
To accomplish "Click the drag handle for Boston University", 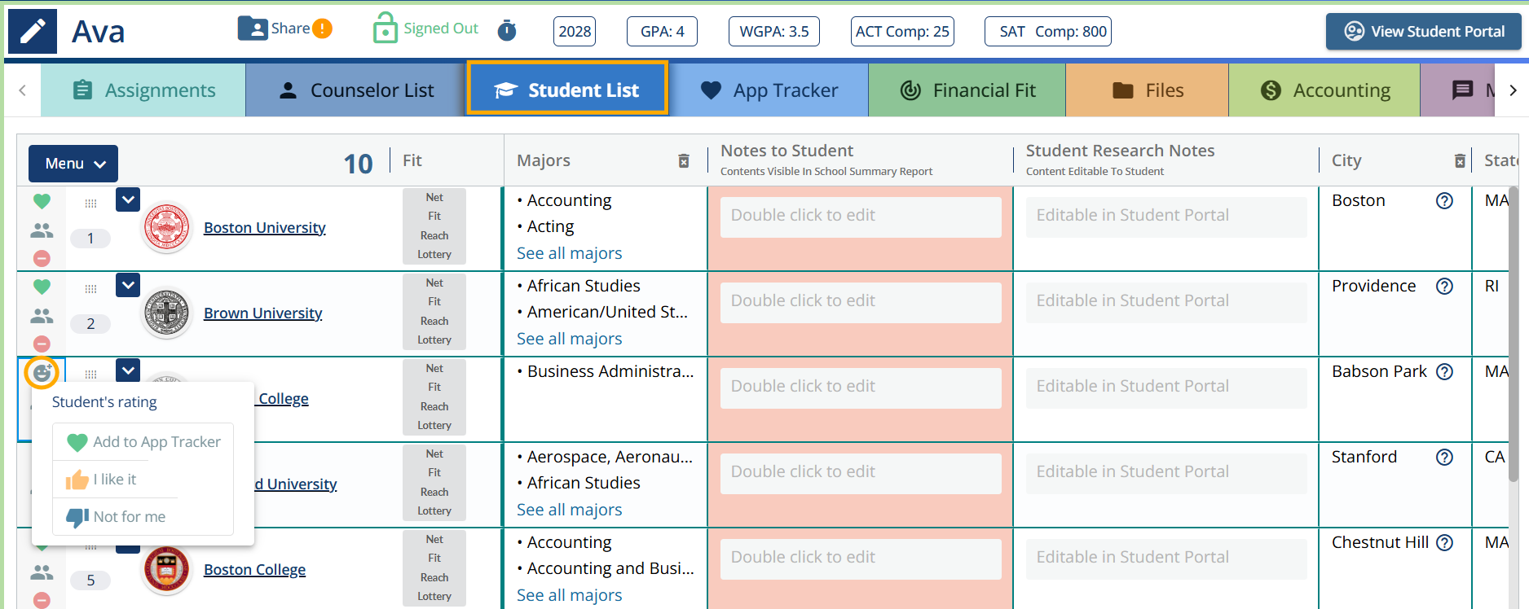I will (90, 204).
